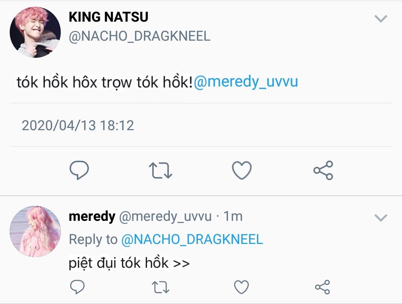Click the 2020/04/13 18:12 timestamp
This screenshot has height=304, width=402.
click(78, 125)
